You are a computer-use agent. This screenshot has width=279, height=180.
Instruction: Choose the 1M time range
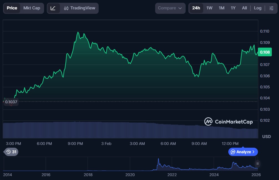tap(221, 8)
